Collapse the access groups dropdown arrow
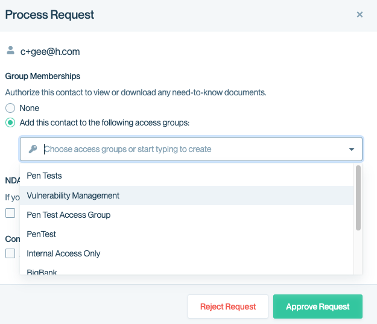The image size is (377, 324). 352,149
